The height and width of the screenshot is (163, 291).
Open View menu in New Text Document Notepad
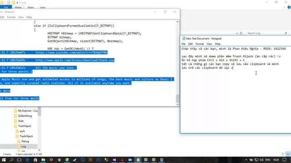coord(209,44)
